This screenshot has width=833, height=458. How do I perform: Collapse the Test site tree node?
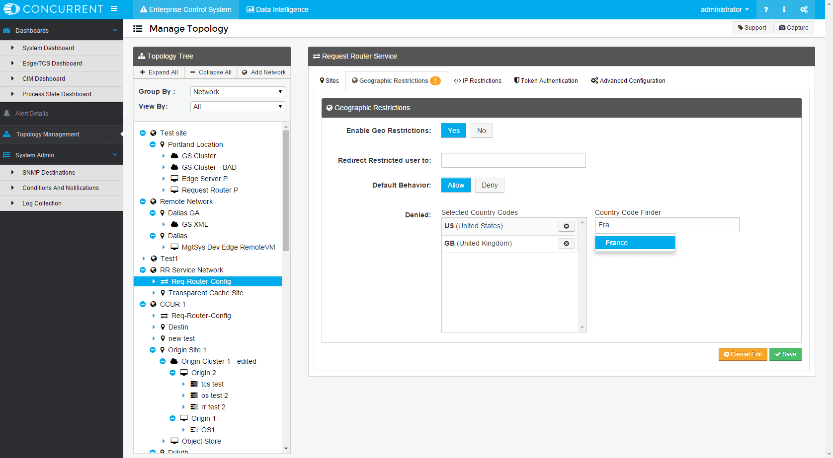coord(143,133)
